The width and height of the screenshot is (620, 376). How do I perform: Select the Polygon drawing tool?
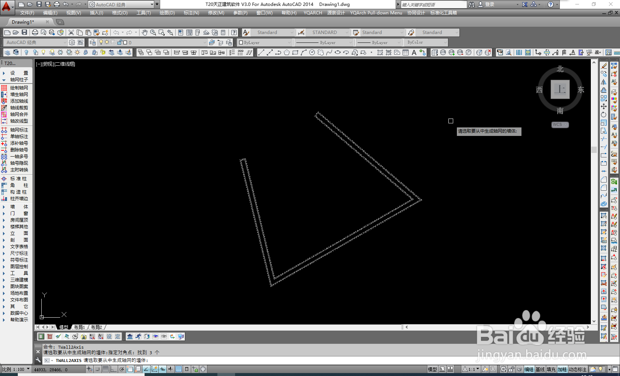287,52
